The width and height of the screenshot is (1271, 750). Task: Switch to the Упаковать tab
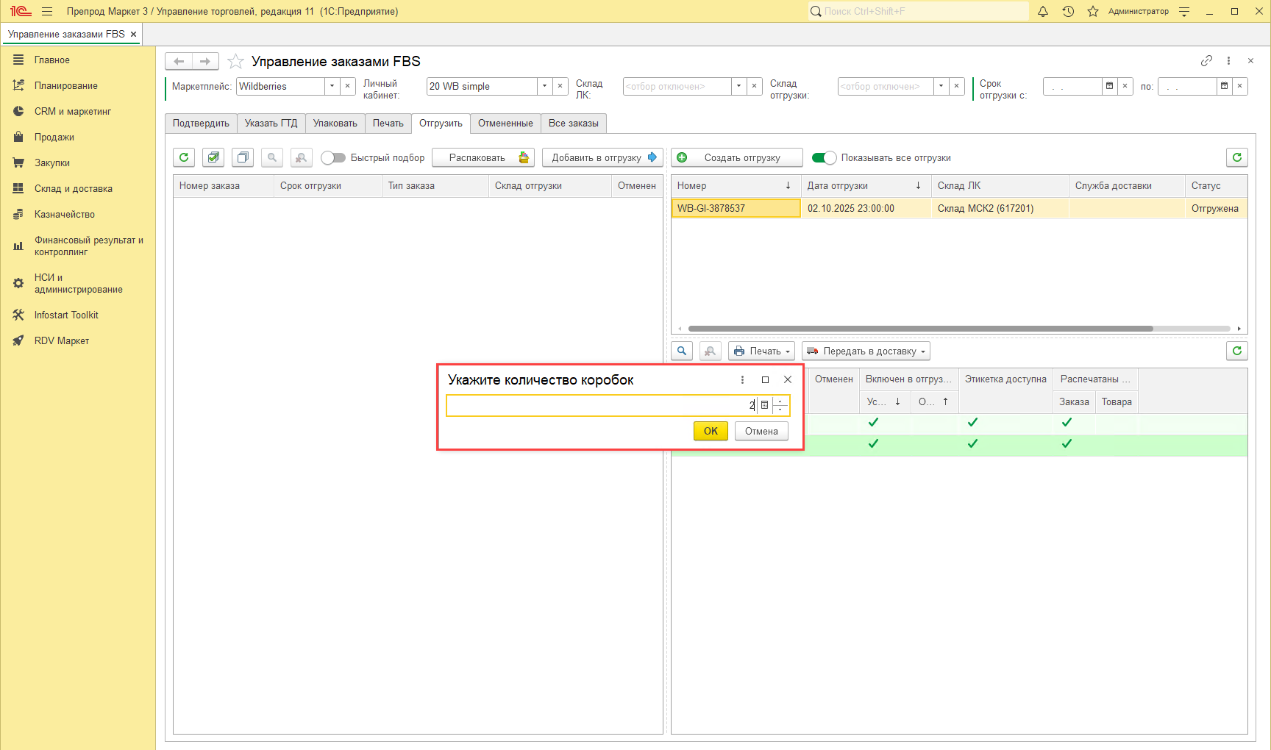click(335, 124)
